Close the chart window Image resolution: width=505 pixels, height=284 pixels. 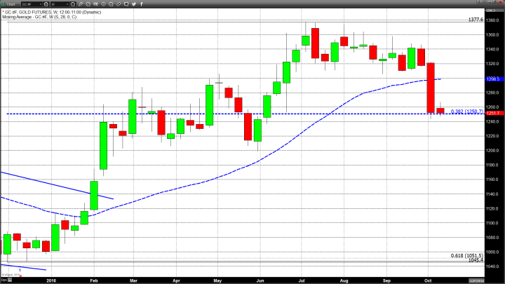500,4
